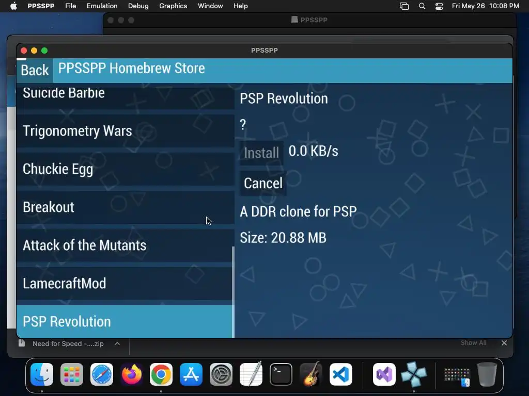Close the downloads bar
This screenshot has height=396, width=529.
pyautogui.click(x=504, y=343)
